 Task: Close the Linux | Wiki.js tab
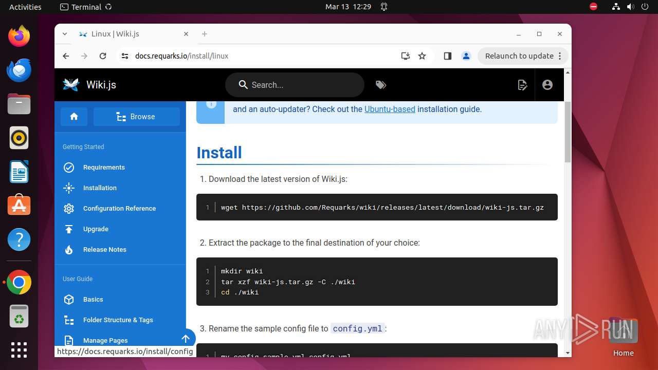[186, 34]
